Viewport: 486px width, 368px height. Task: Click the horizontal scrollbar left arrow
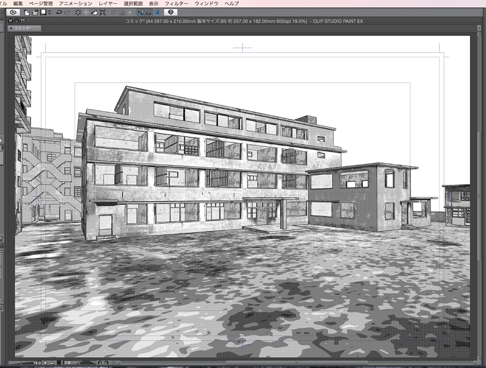[x=119, y=363]
